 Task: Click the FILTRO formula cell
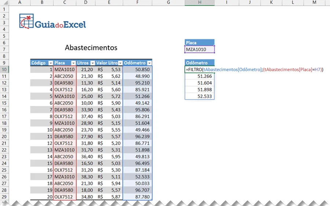point(199,69)
